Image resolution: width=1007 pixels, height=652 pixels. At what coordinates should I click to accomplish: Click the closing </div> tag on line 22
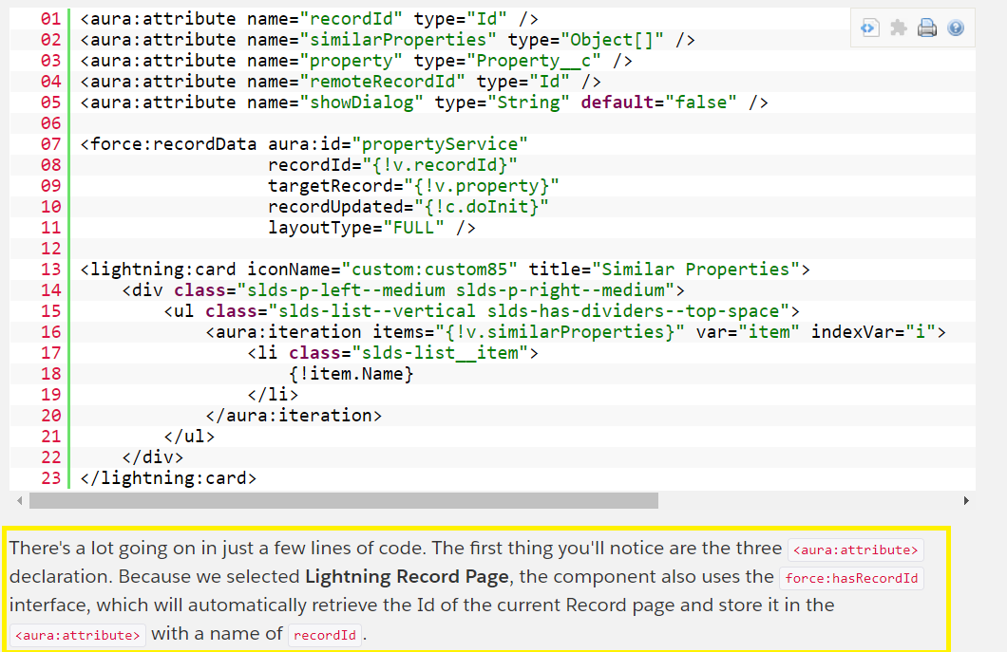pos(153,456)
